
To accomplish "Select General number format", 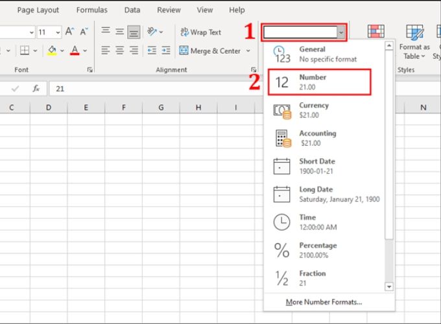I will click(324, 54).
